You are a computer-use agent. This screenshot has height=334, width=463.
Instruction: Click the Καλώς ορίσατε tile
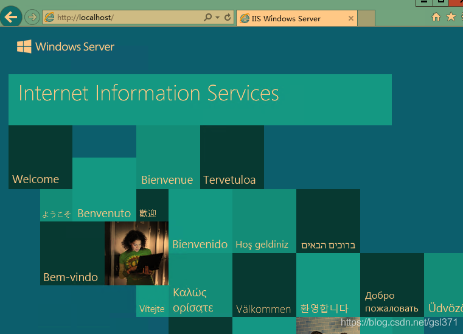[x=200, y=285]
